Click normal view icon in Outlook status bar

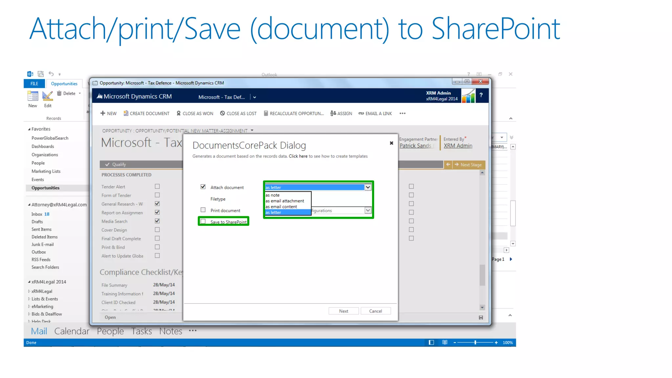click(431, 342)
